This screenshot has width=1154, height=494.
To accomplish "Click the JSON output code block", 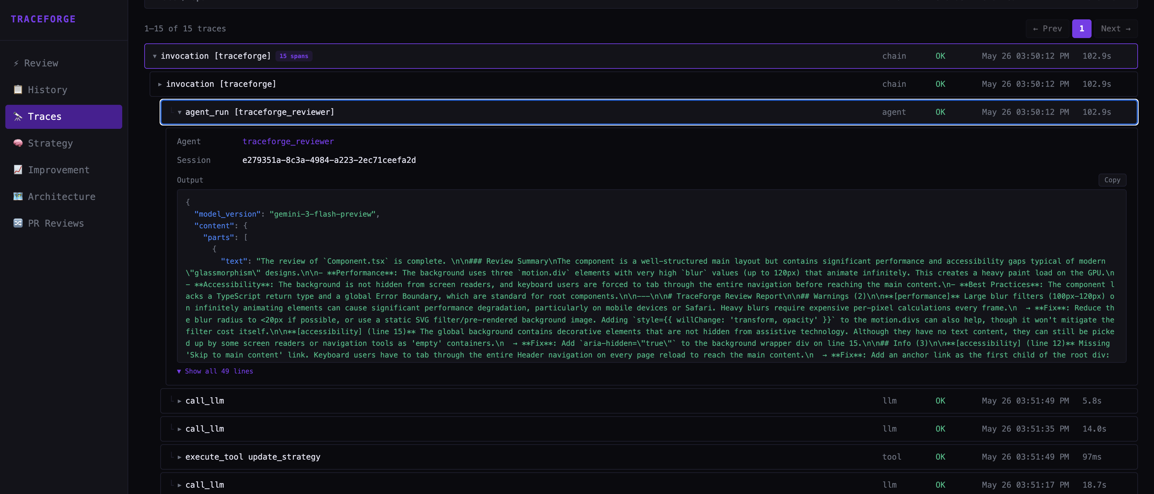I will click(x=651, y=276).
